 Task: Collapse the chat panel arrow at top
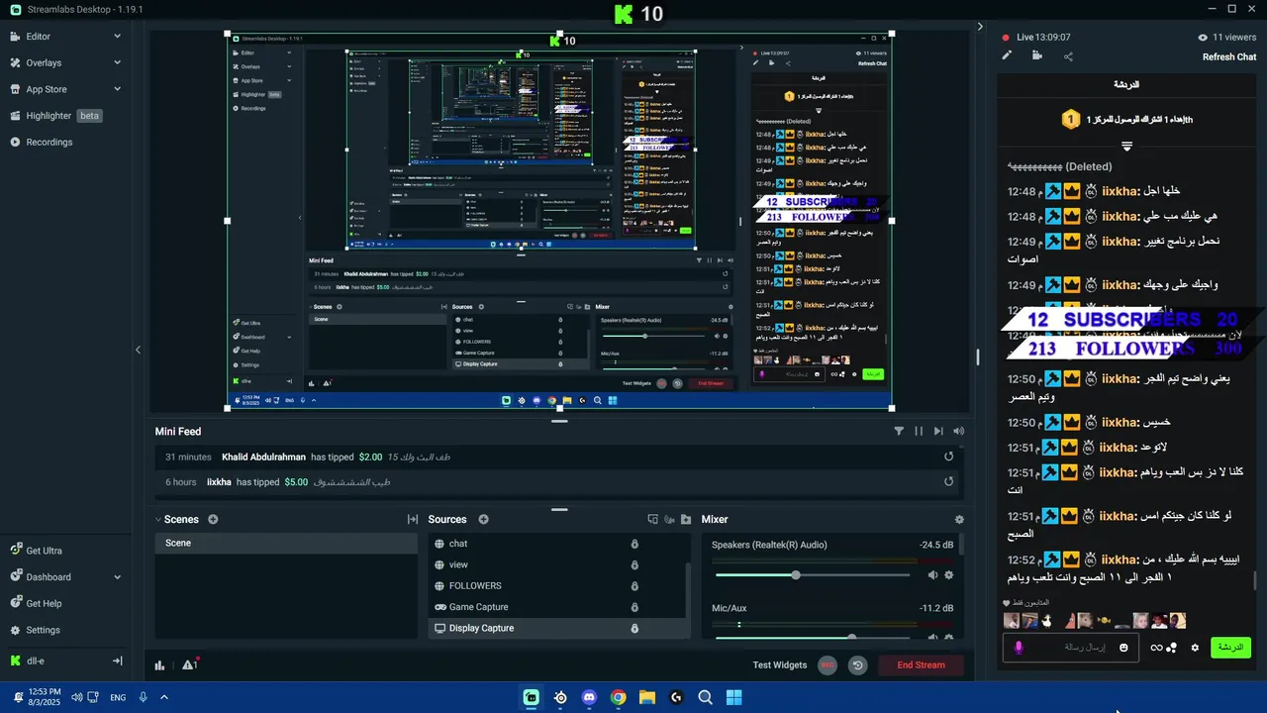point(980,27)
